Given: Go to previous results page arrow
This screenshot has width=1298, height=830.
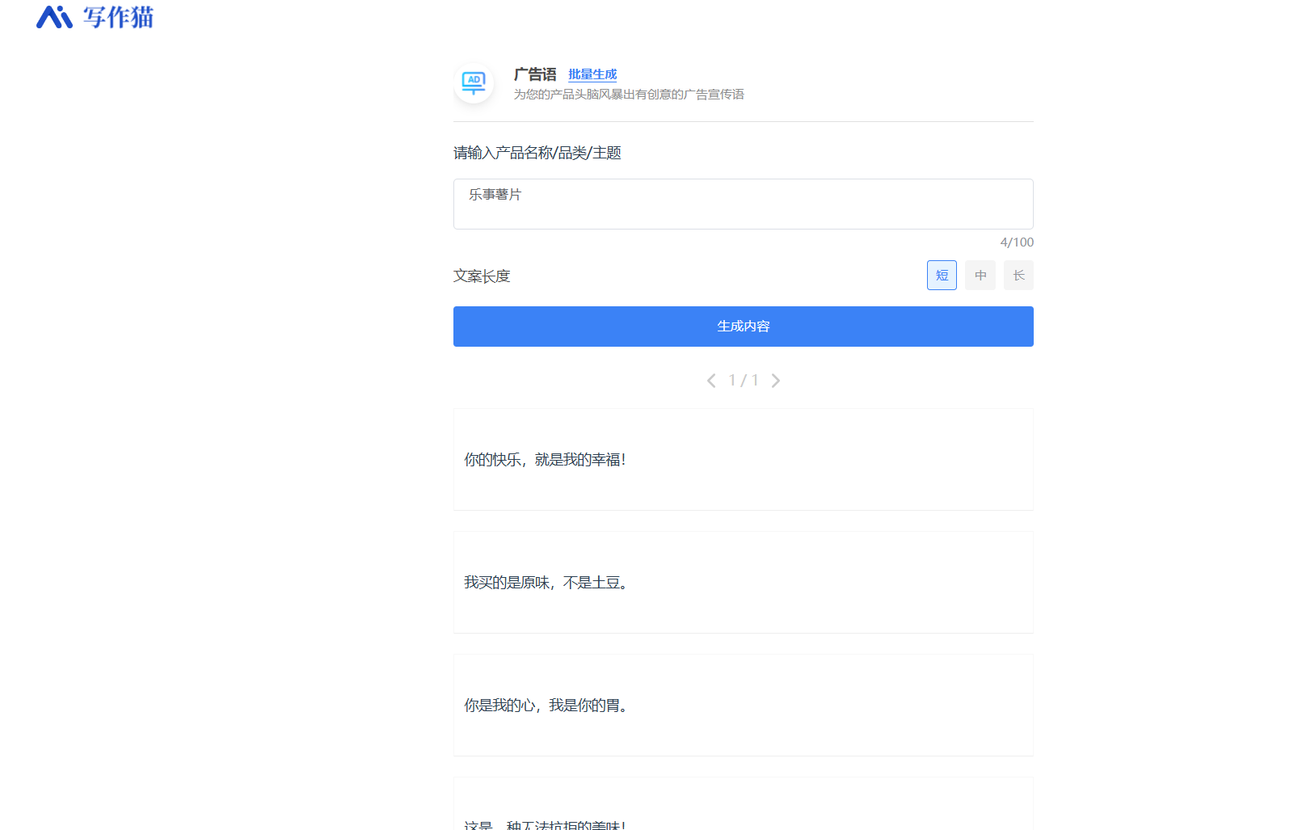Looking at the screenshot, I should [x=711, y=381].
